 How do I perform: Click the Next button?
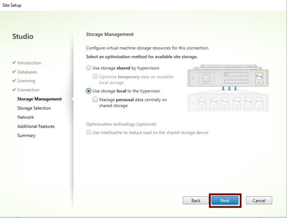click(225, 200)
